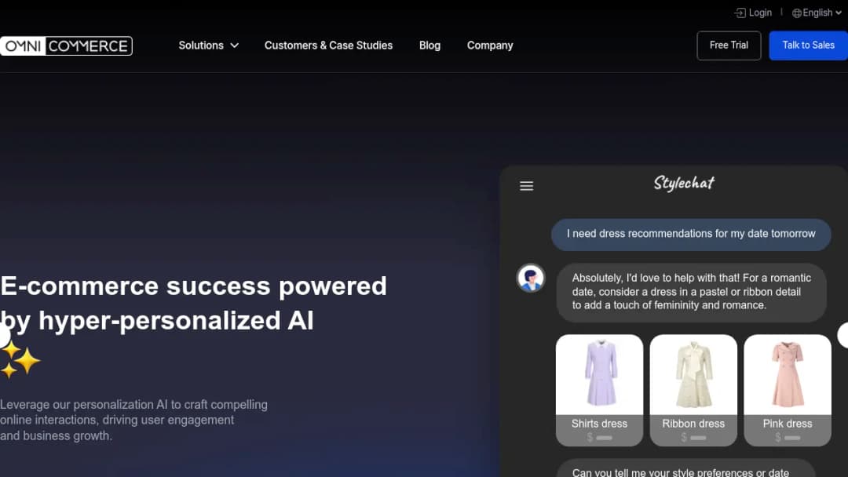848x477 pixels.
Task: Open the Company menu item
Action: pyautogui.click(x=490, y=46)
